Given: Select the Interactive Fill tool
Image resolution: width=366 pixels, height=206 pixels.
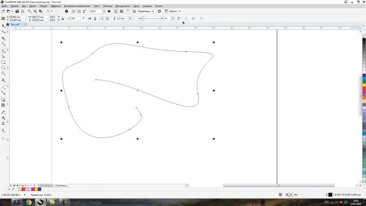Looking at the screenshot, I should click(3, 118).
